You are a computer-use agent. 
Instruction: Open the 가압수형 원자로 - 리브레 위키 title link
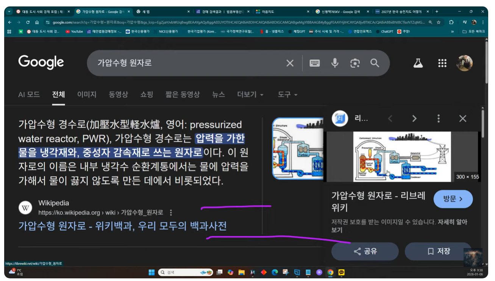pyautogui.click(x=378, y=202)
